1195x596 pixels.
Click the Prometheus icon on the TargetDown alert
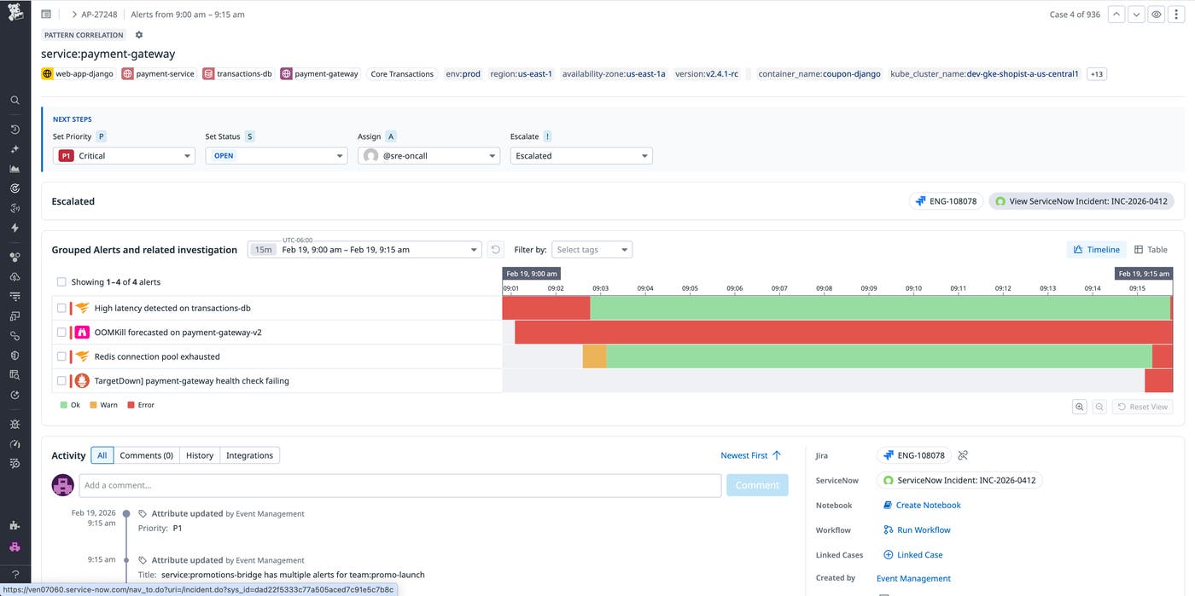[x=81, y=380]
